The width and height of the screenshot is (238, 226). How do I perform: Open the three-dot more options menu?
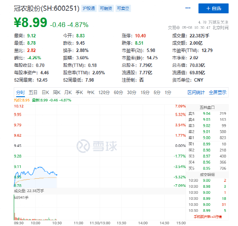pos(188,8)
